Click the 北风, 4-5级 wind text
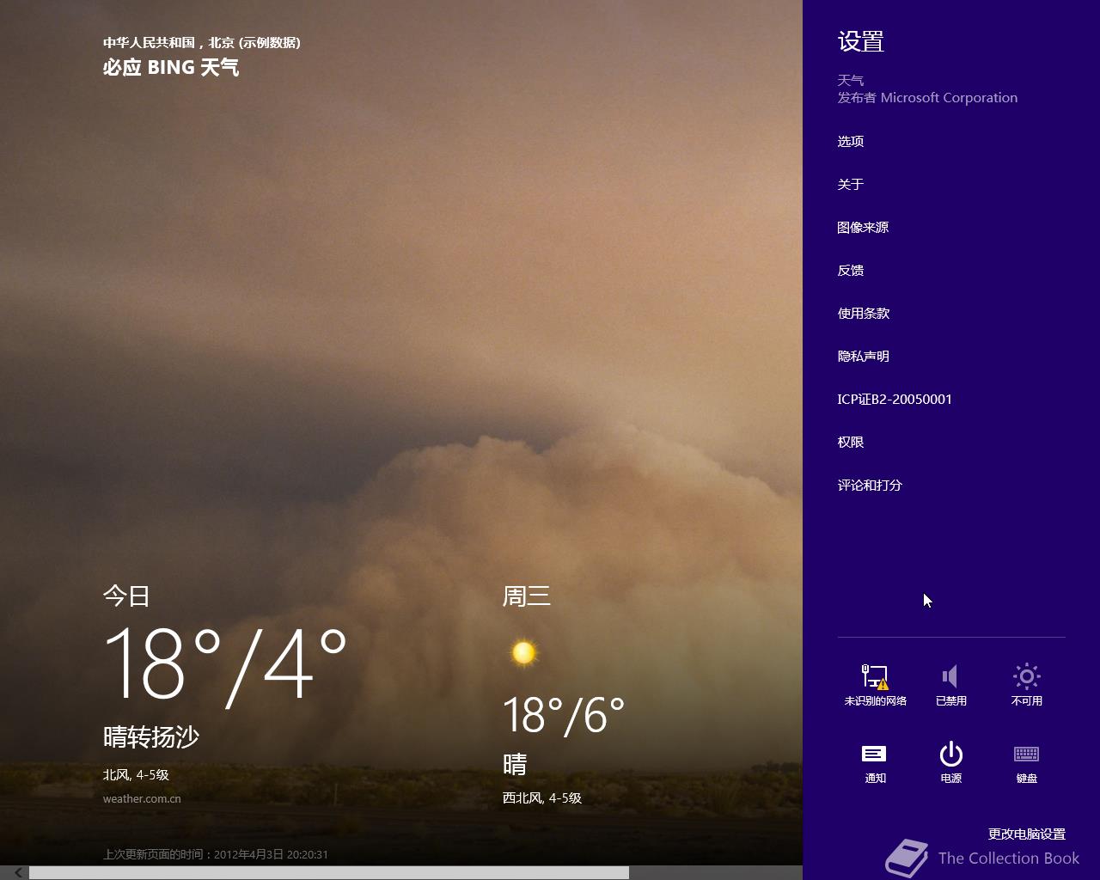This screenshot has width=1100, height=880. pyautogui.click(x=136, y=774)
